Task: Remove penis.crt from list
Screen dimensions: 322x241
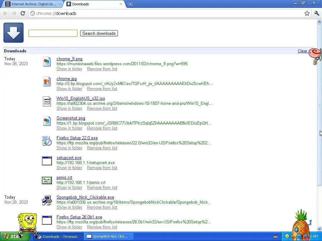Action: (102, 188)
